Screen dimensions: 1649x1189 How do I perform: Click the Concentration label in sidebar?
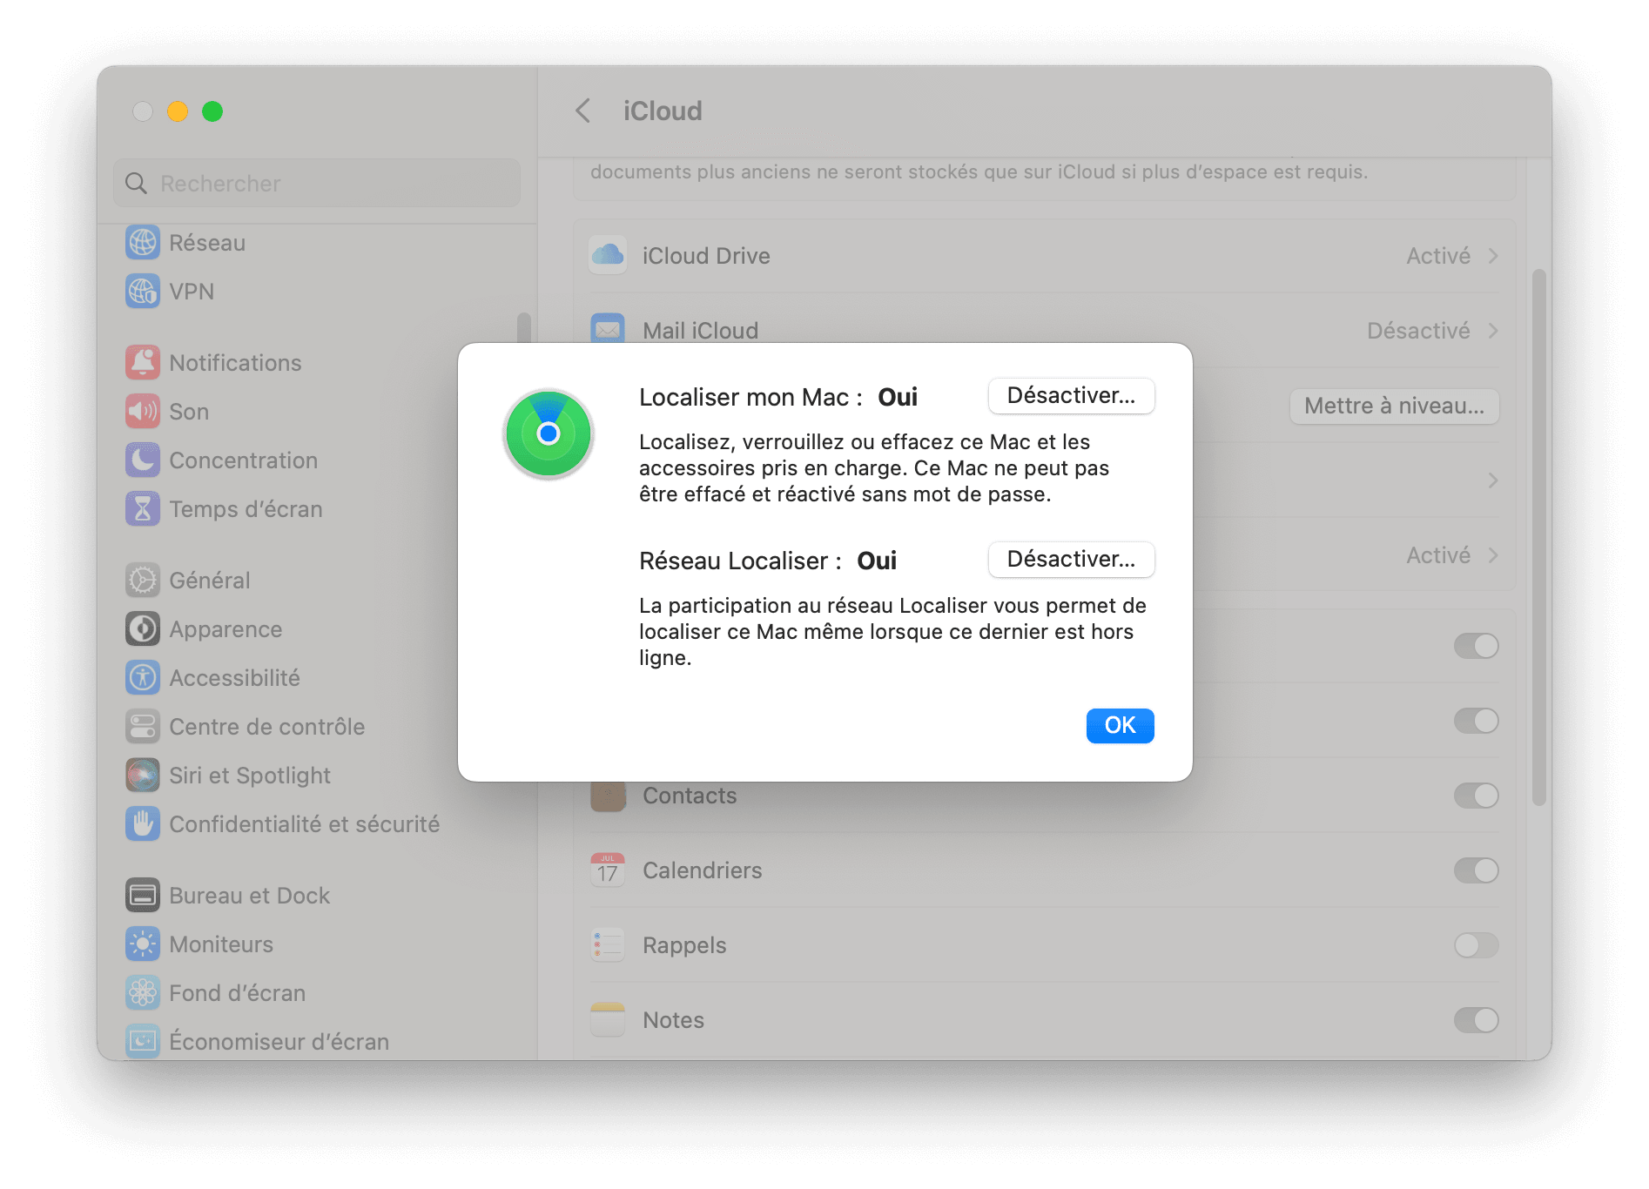point(244,460)
